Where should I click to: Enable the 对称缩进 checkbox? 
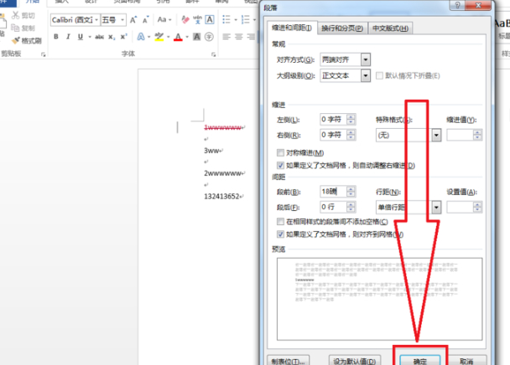(280, 153)
